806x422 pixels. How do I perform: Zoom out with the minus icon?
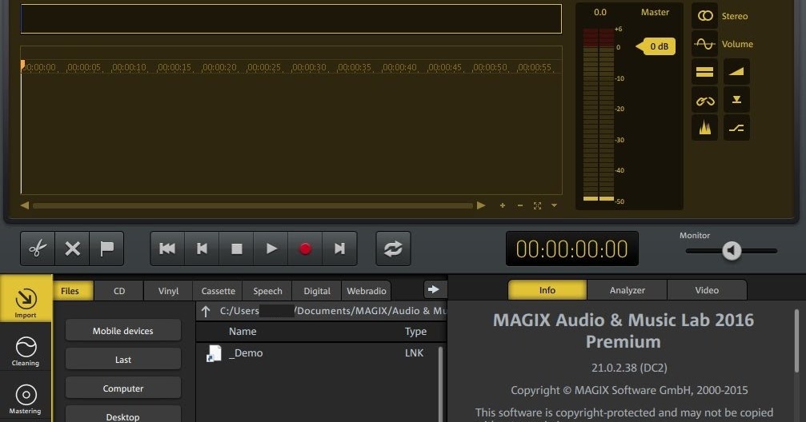[x=519, y=205]
